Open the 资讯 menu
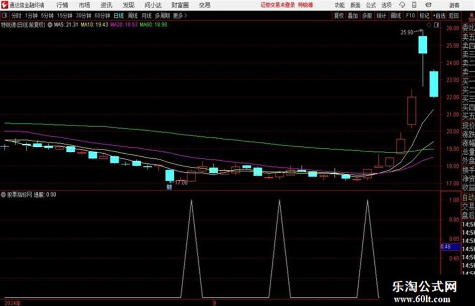 tap(107, 5)
